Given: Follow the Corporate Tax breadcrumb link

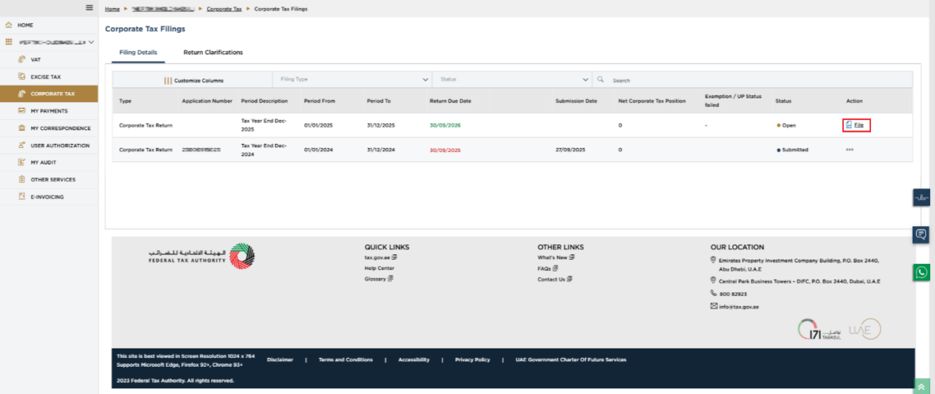Looking at the screenshot, I should [225, 9].
